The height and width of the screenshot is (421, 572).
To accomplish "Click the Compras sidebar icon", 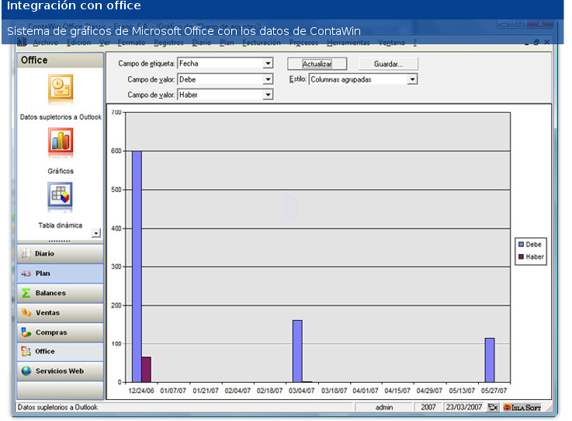I will (x=26, y=332).
